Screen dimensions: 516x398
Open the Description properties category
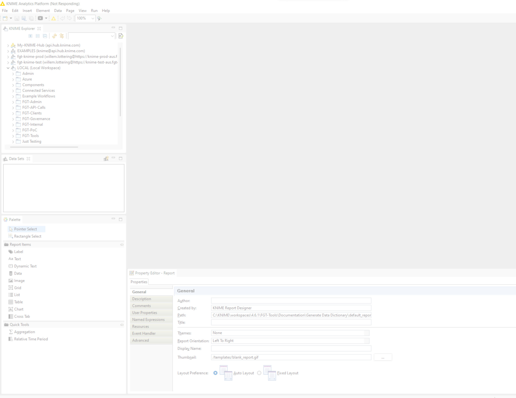pos(151,299)
